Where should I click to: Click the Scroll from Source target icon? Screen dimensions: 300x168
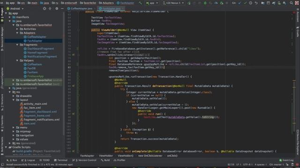[x=45, y=8]
